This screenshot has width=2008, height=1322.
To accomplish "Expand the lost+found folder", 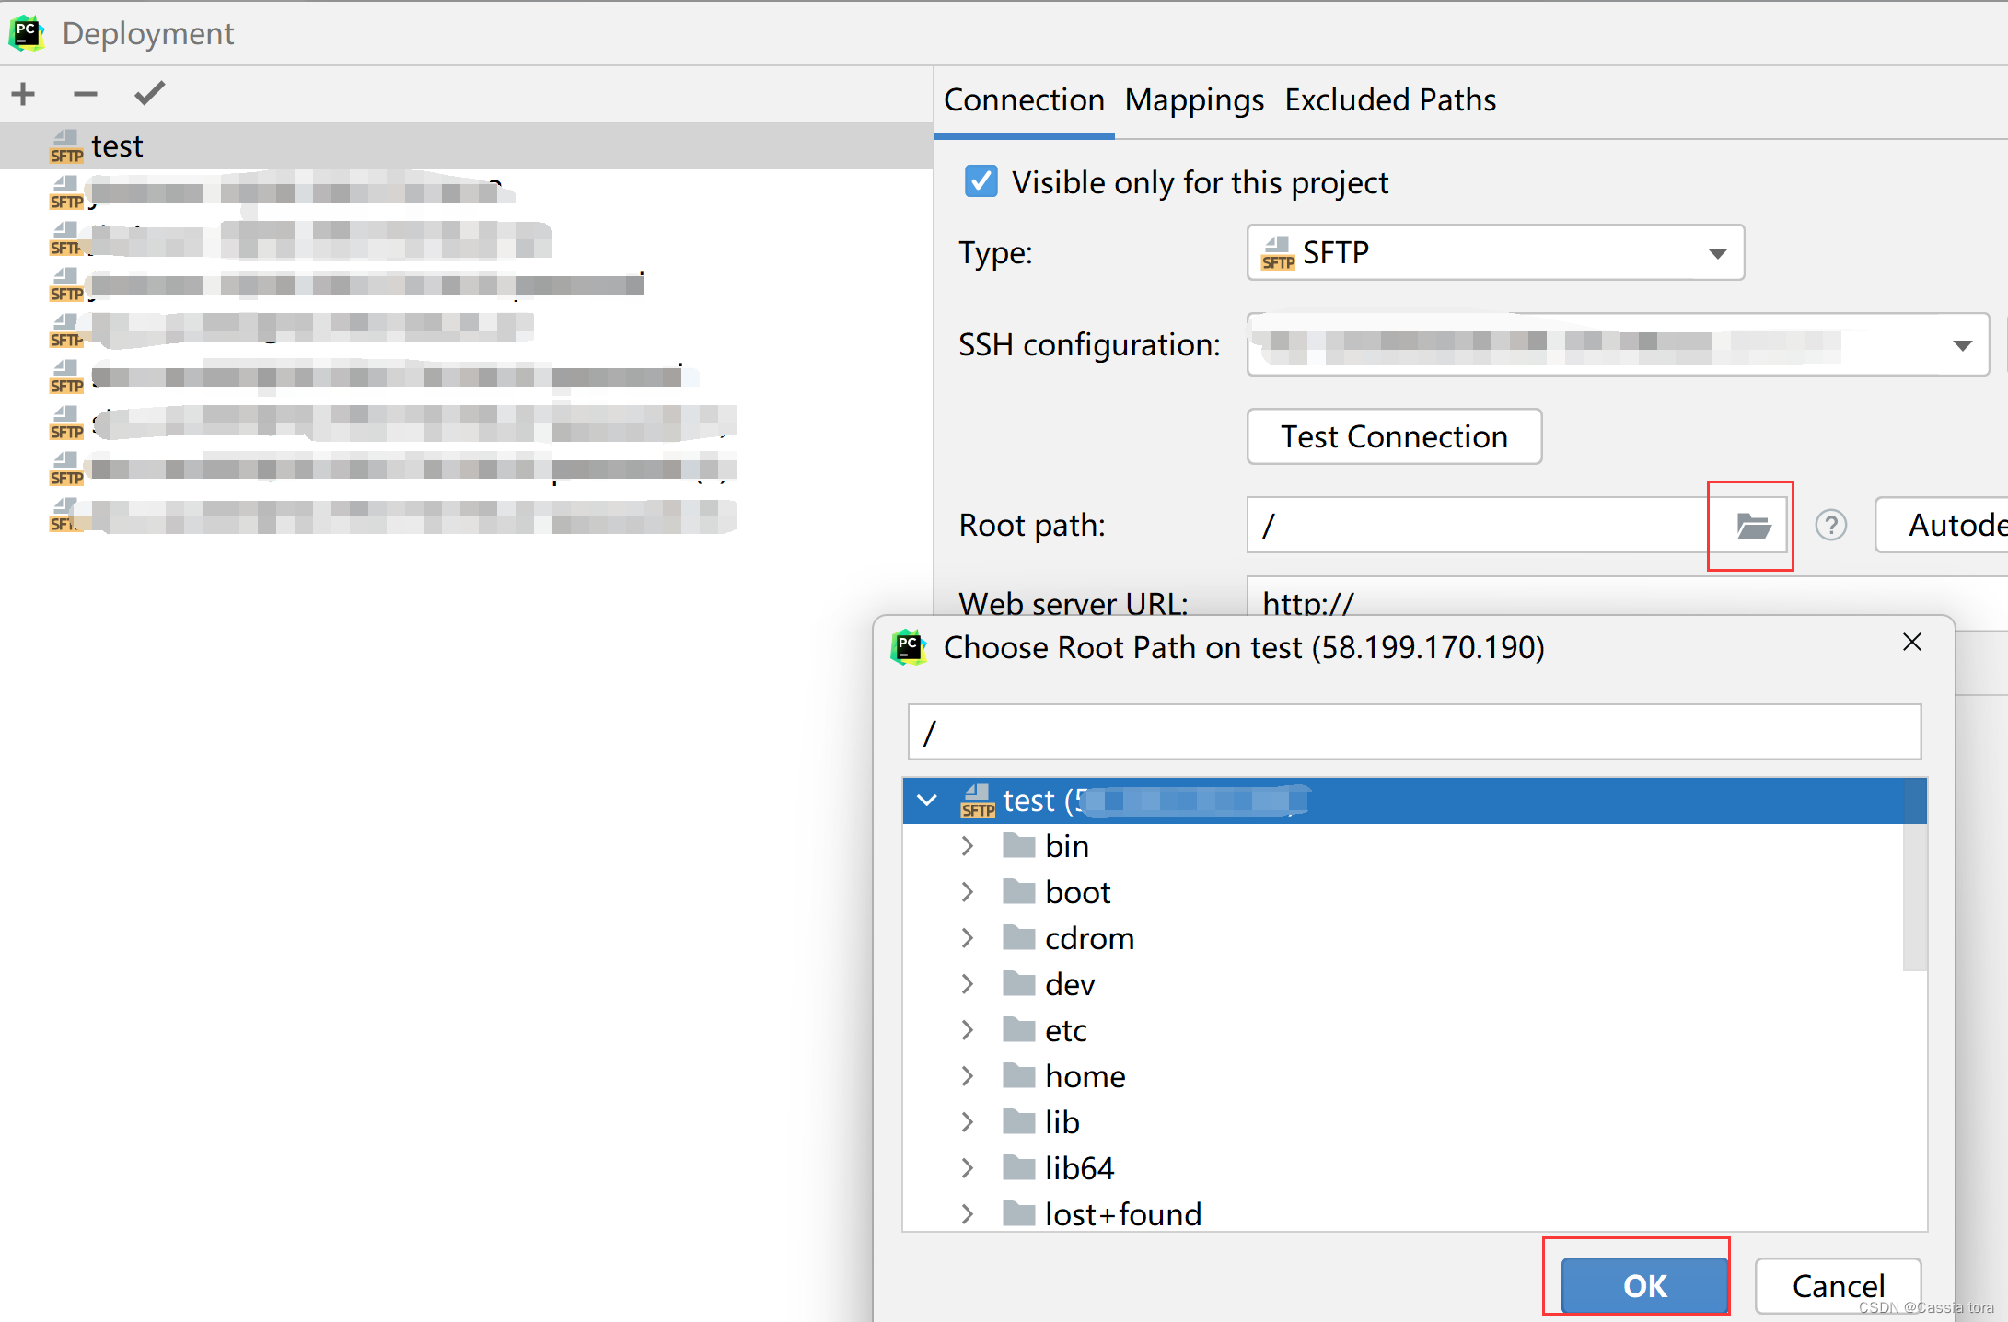I will [x=967, y=1214].
